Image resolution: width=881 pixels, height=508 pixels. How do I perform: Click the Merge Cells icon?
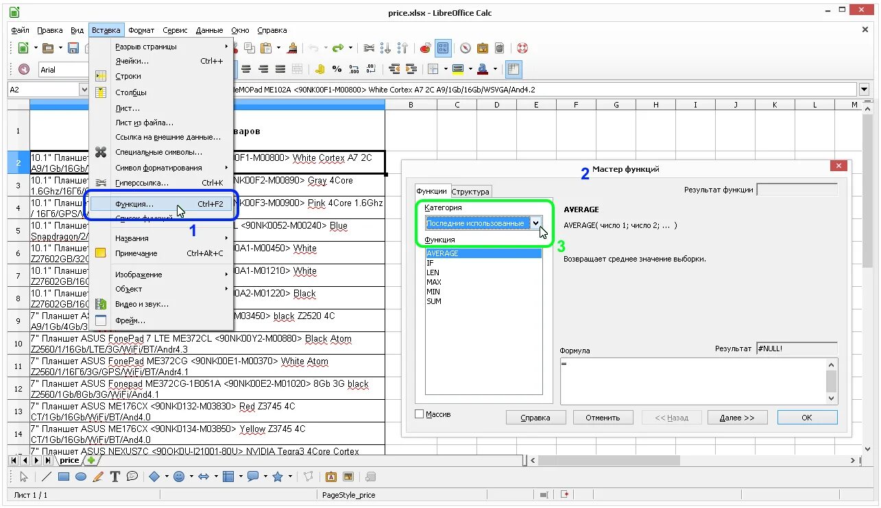point(297,69)
